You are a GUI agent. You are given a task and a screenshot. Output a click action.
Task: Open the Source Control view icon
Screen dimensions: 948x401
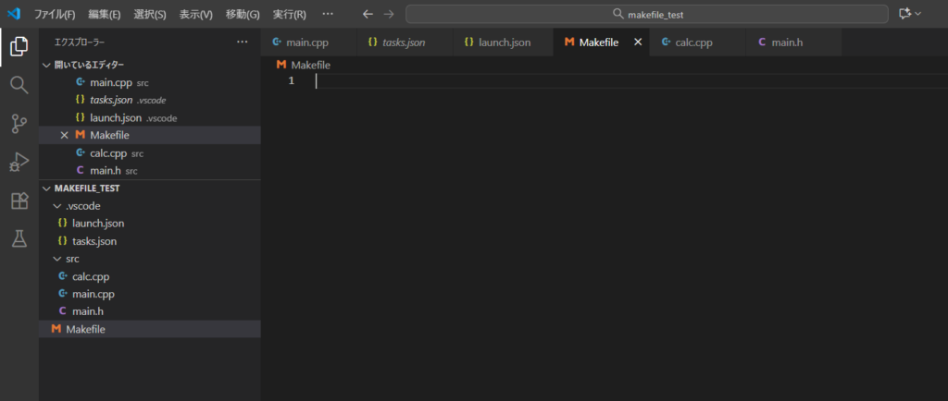[x=19, y=124]
